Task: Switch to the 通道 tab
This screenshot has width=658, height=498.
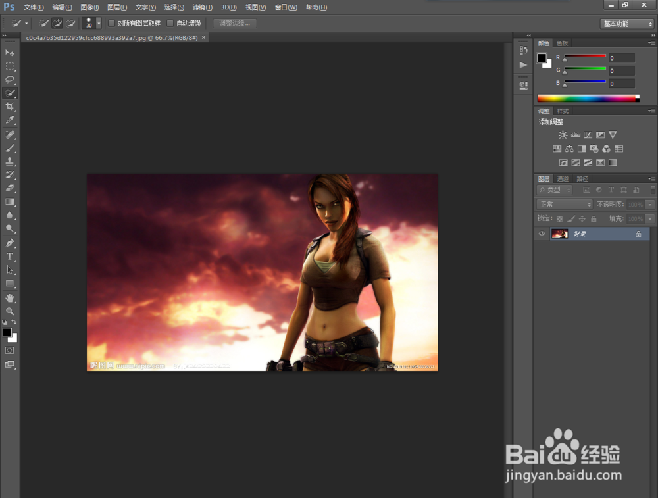Action: tap(563, 179)
